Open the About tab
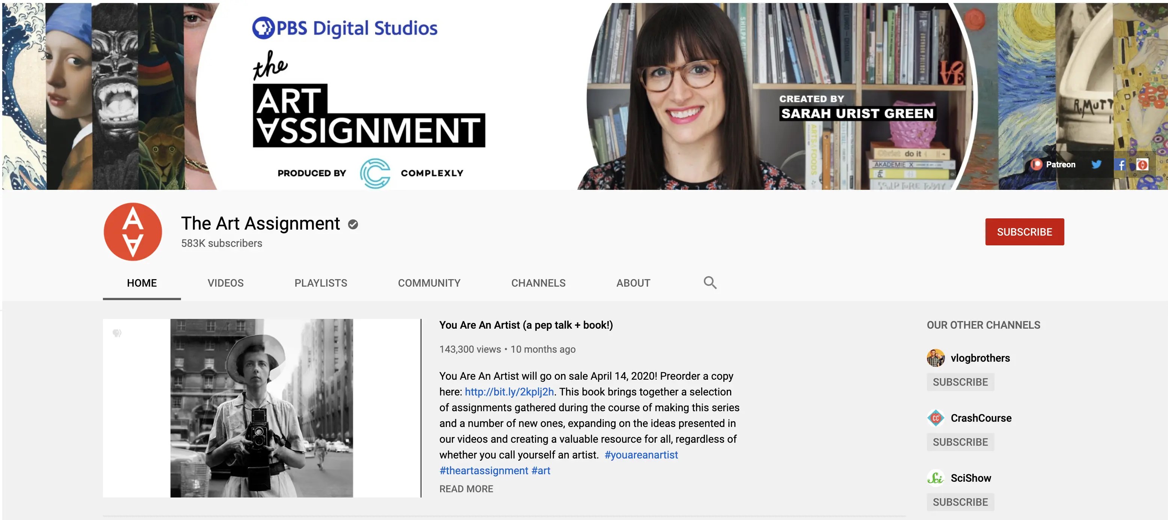 pyautogui.click(x=633, y=283)
